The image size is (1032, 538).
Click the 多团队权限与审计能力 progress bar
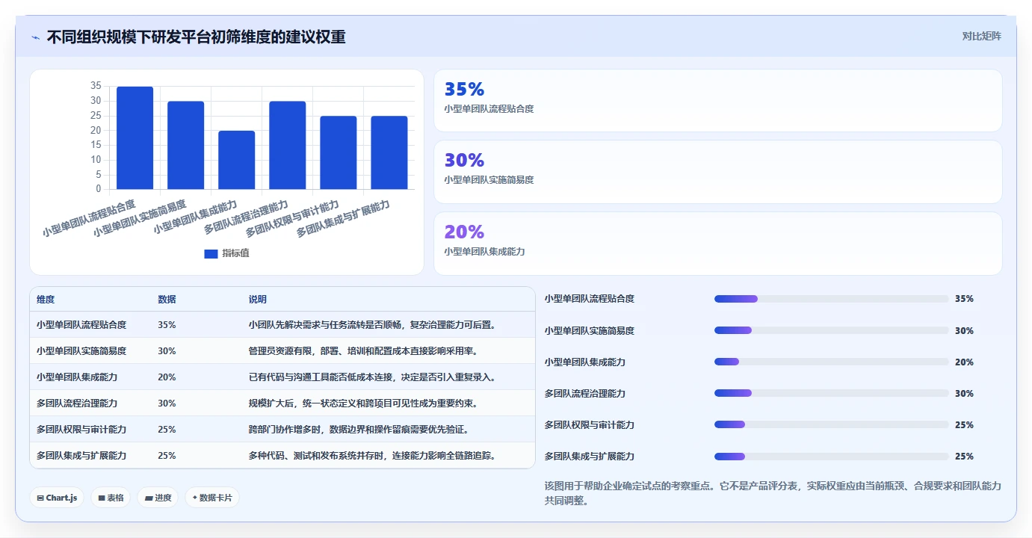[x=831, y=424]
